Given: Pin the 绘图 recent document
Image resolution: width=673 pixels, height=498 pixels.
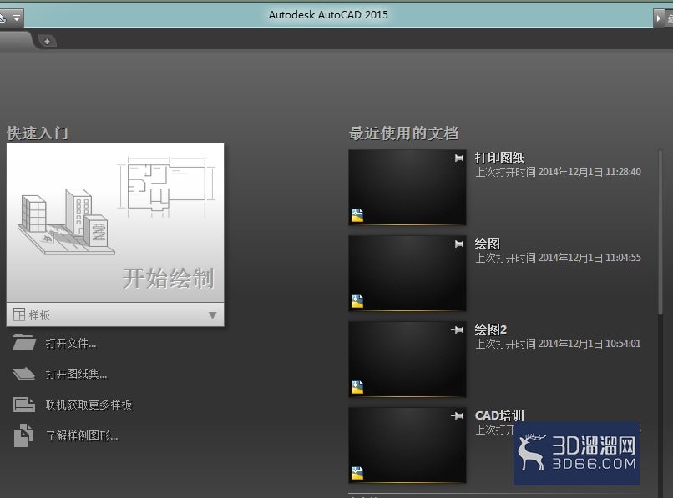Looking at the screenshot, I should click(x=457, y=244).
